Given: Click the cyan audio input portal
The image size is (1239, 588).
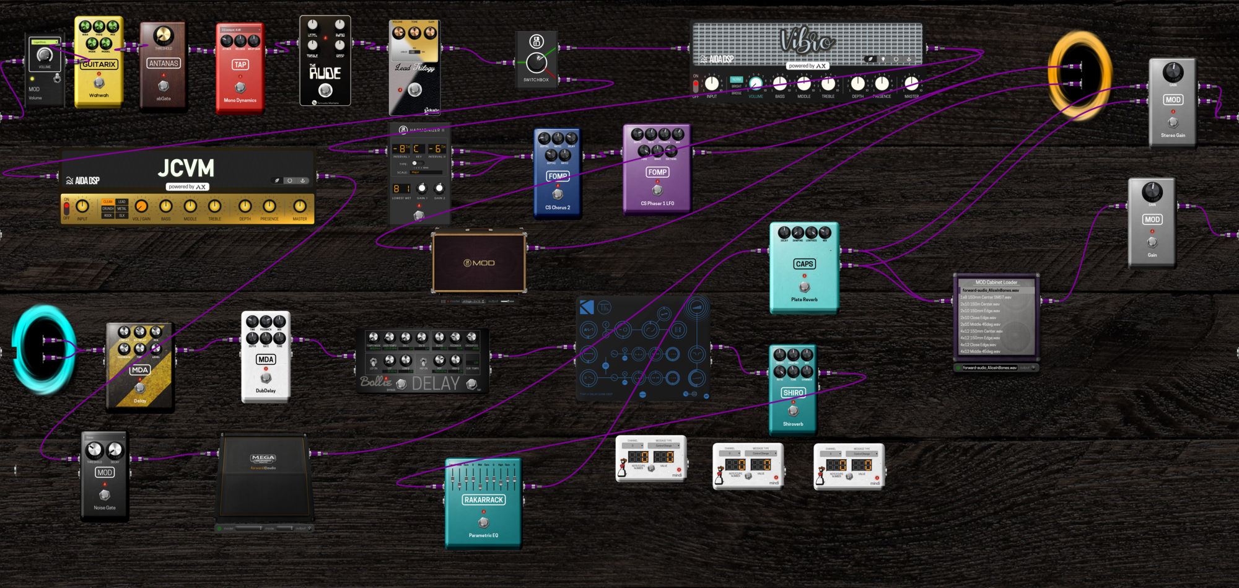Looking at the screenshot, I should (x=43, y=349).
